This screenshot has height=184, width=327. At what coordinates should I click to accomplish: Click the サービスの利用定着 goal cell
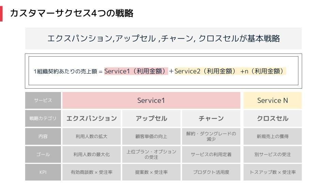pos(211,154)
